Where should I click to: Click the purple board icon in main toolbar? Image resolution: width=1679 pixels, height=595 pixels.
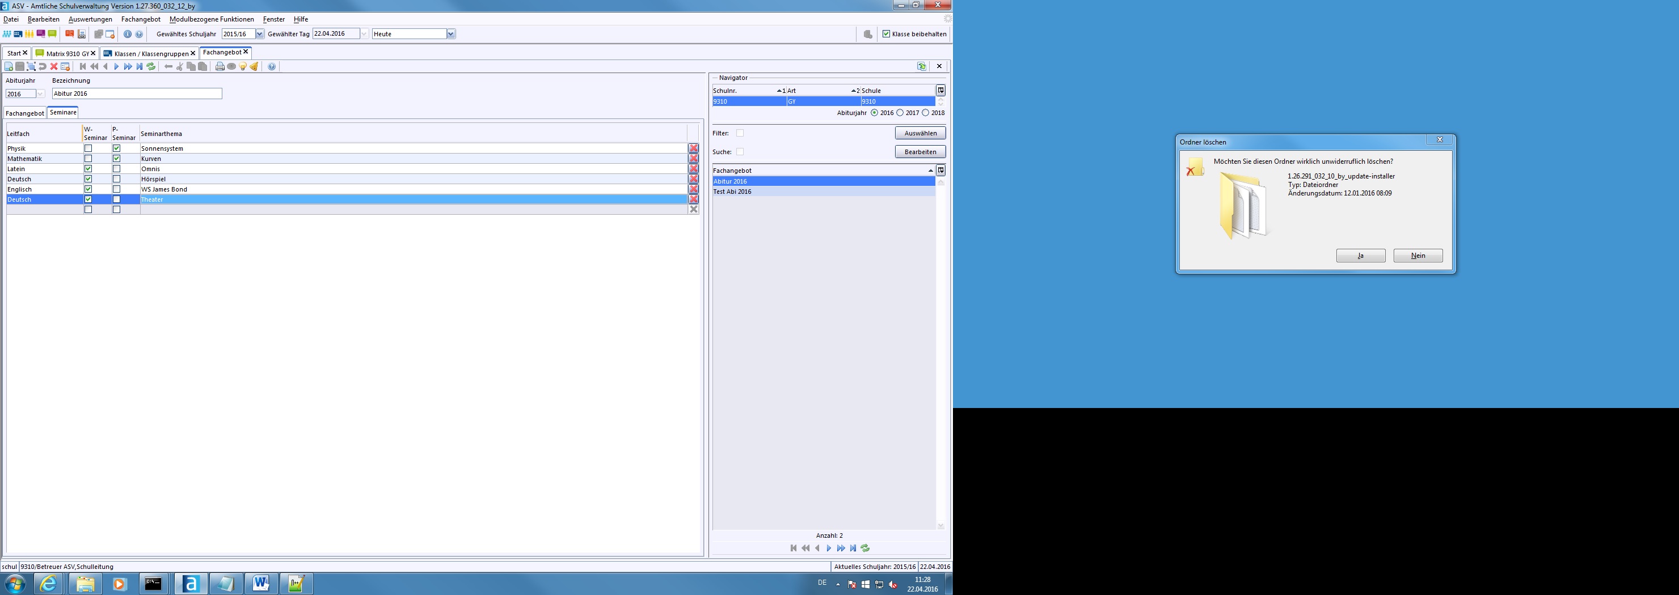click(x=41, y=34)
